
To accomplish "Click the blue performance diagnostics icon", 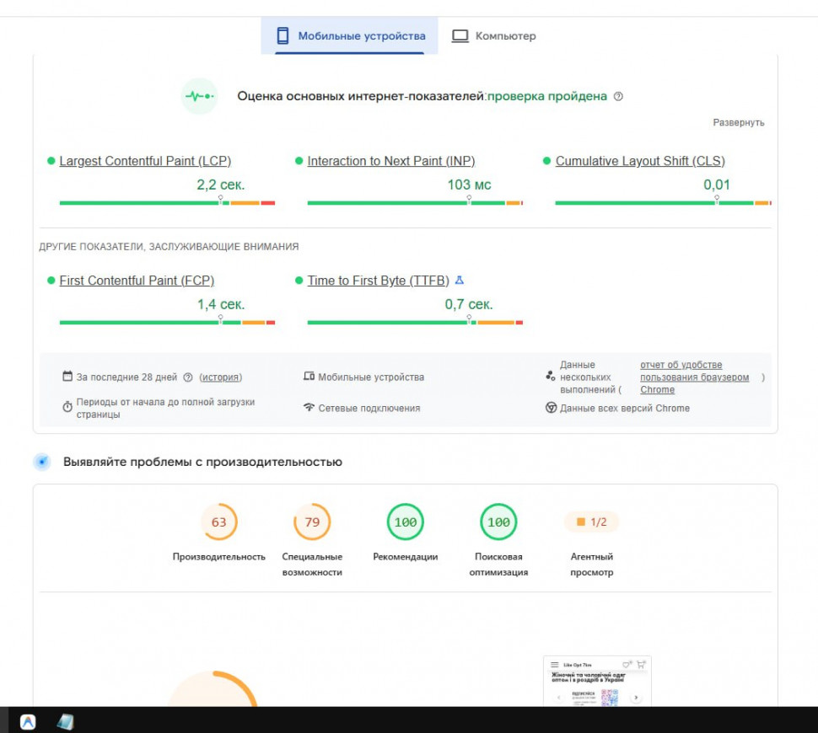I will tap(42, 462).
